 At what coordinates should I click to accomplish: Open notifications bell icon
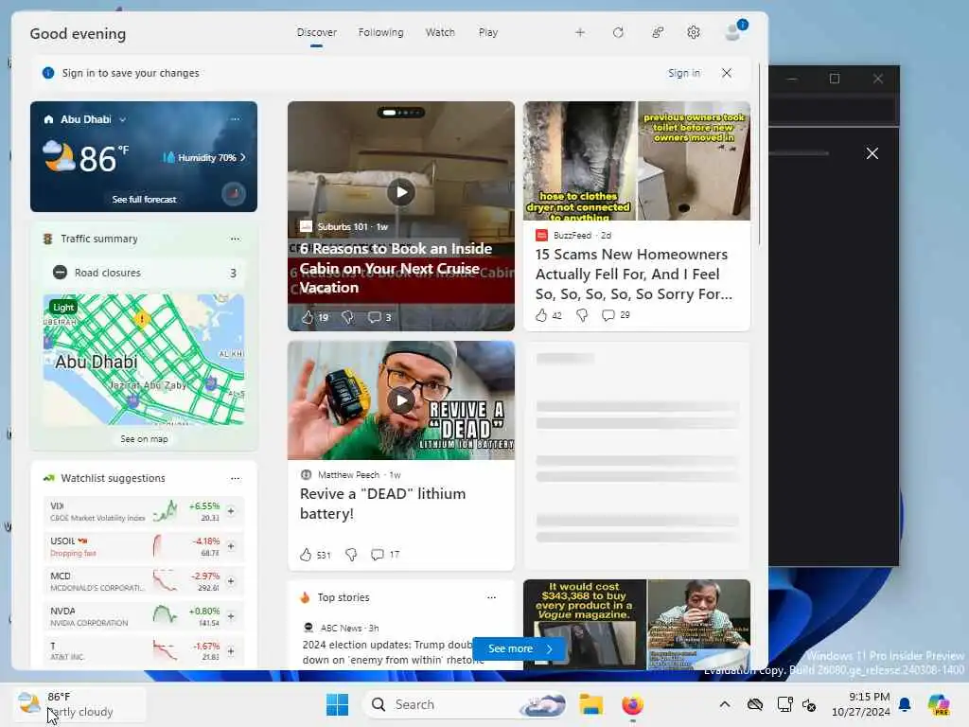click(x=905, y=704)
